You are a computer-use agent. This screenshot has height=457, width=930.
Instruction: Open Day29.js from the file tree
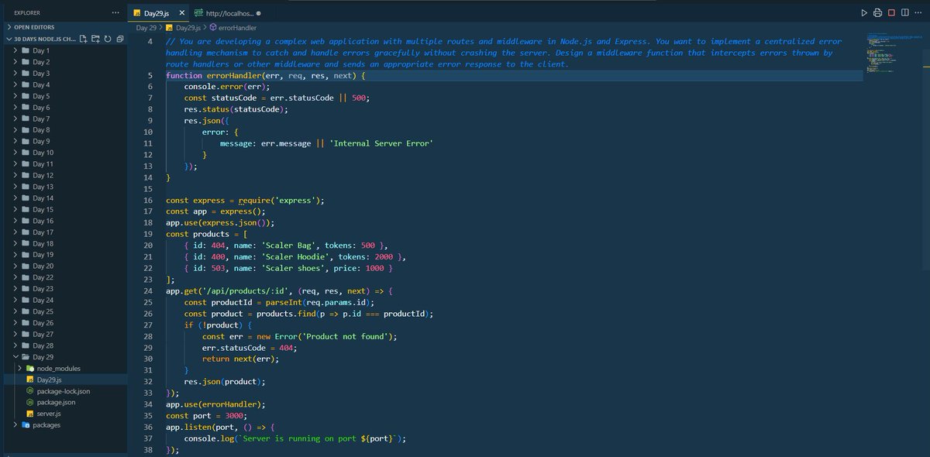click(64, 380)
